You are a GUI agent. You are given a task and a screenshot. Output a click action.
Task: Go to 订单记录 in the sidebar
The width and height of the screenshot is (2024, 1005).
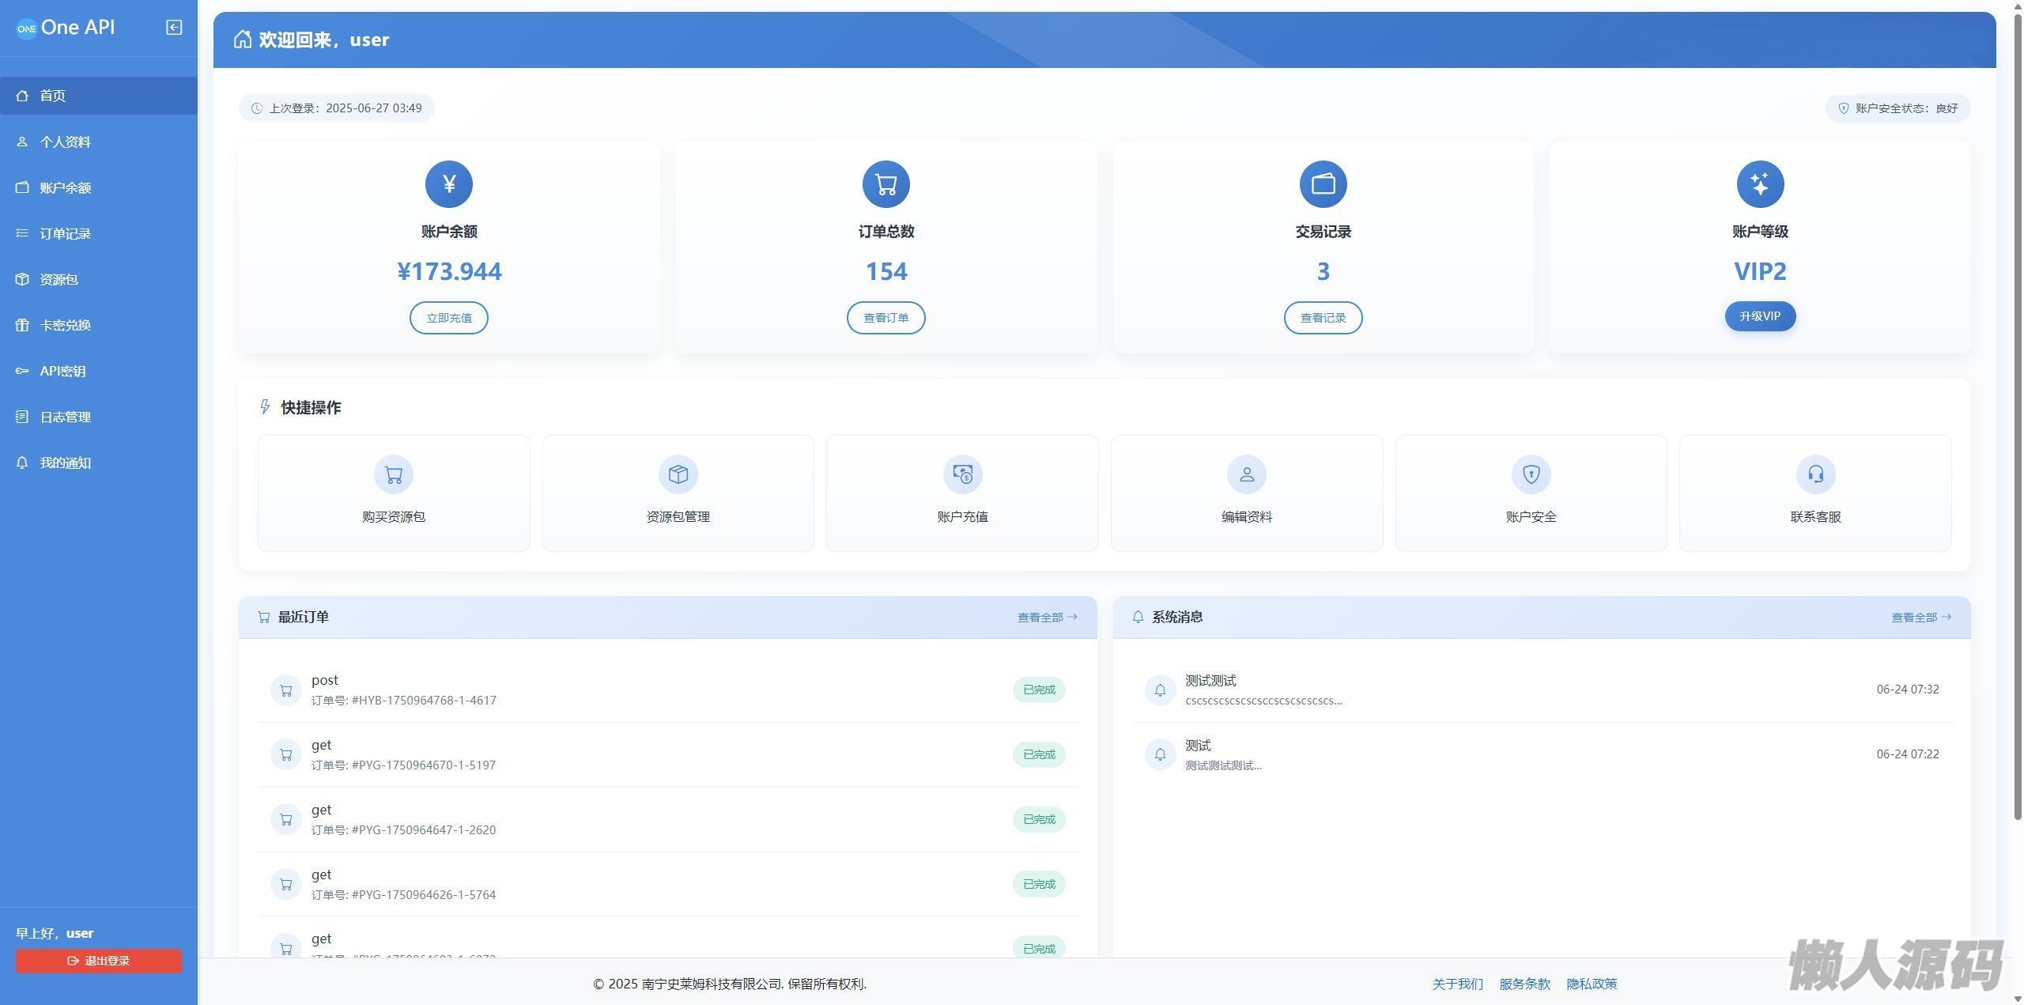66,234
